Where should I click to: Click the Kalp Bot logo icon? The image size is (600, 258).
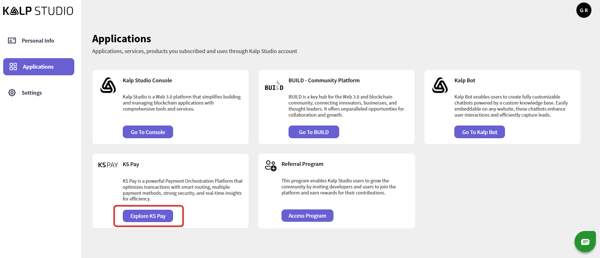click(440, 85)
